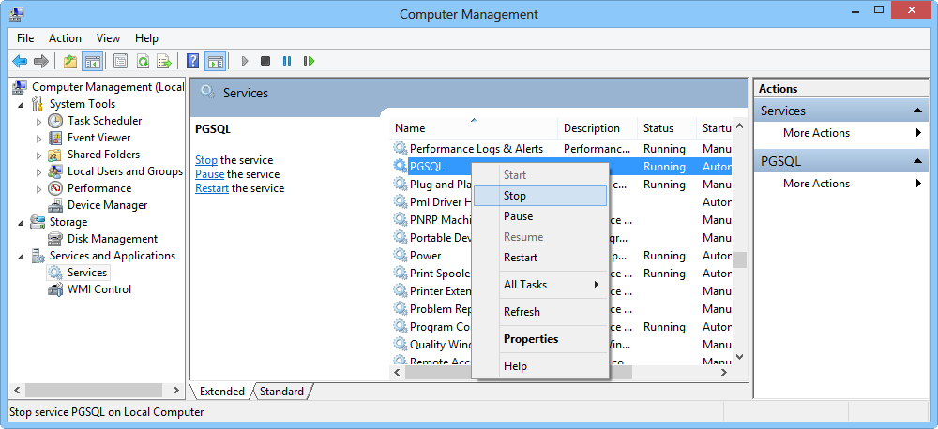This screenshot has width=938, height=429.
Task: Click the Pause Service toolbar icon
Action: click(287, 62)
